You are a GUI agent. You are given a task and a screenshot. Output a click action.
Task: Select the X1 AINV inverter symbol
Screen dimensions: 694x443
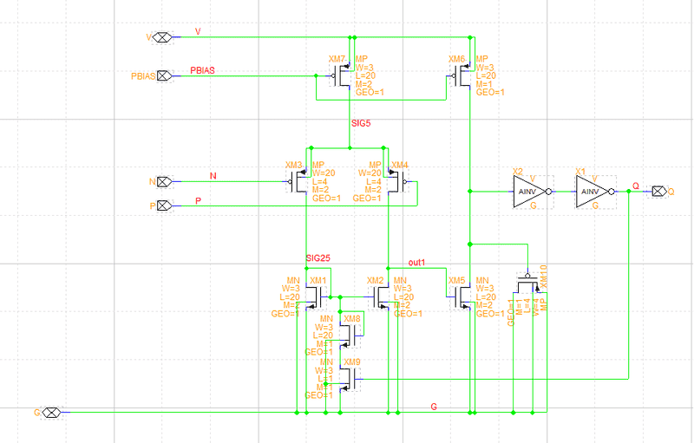point(595,192)
